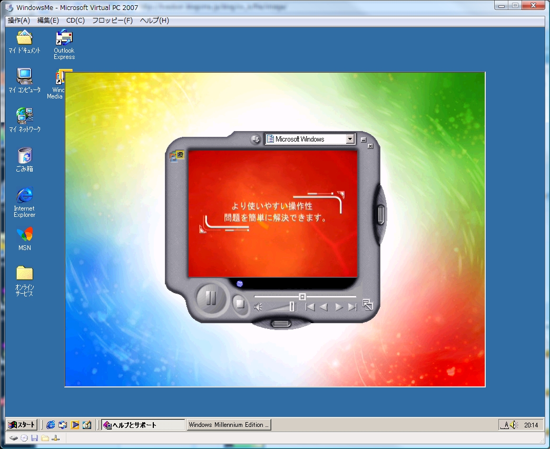Open the bottom drawer handle of player
This screenshot has width=550, height=449.
coord(281,323)
